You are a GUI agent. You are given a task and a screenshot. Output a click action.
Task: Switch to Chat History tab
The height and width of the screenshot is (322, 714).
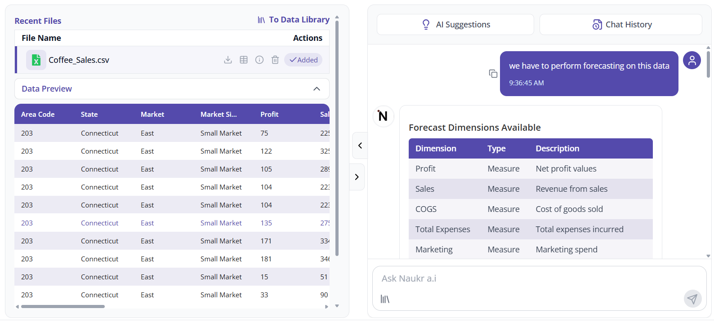pyautogui.click(x=620, y=25)
